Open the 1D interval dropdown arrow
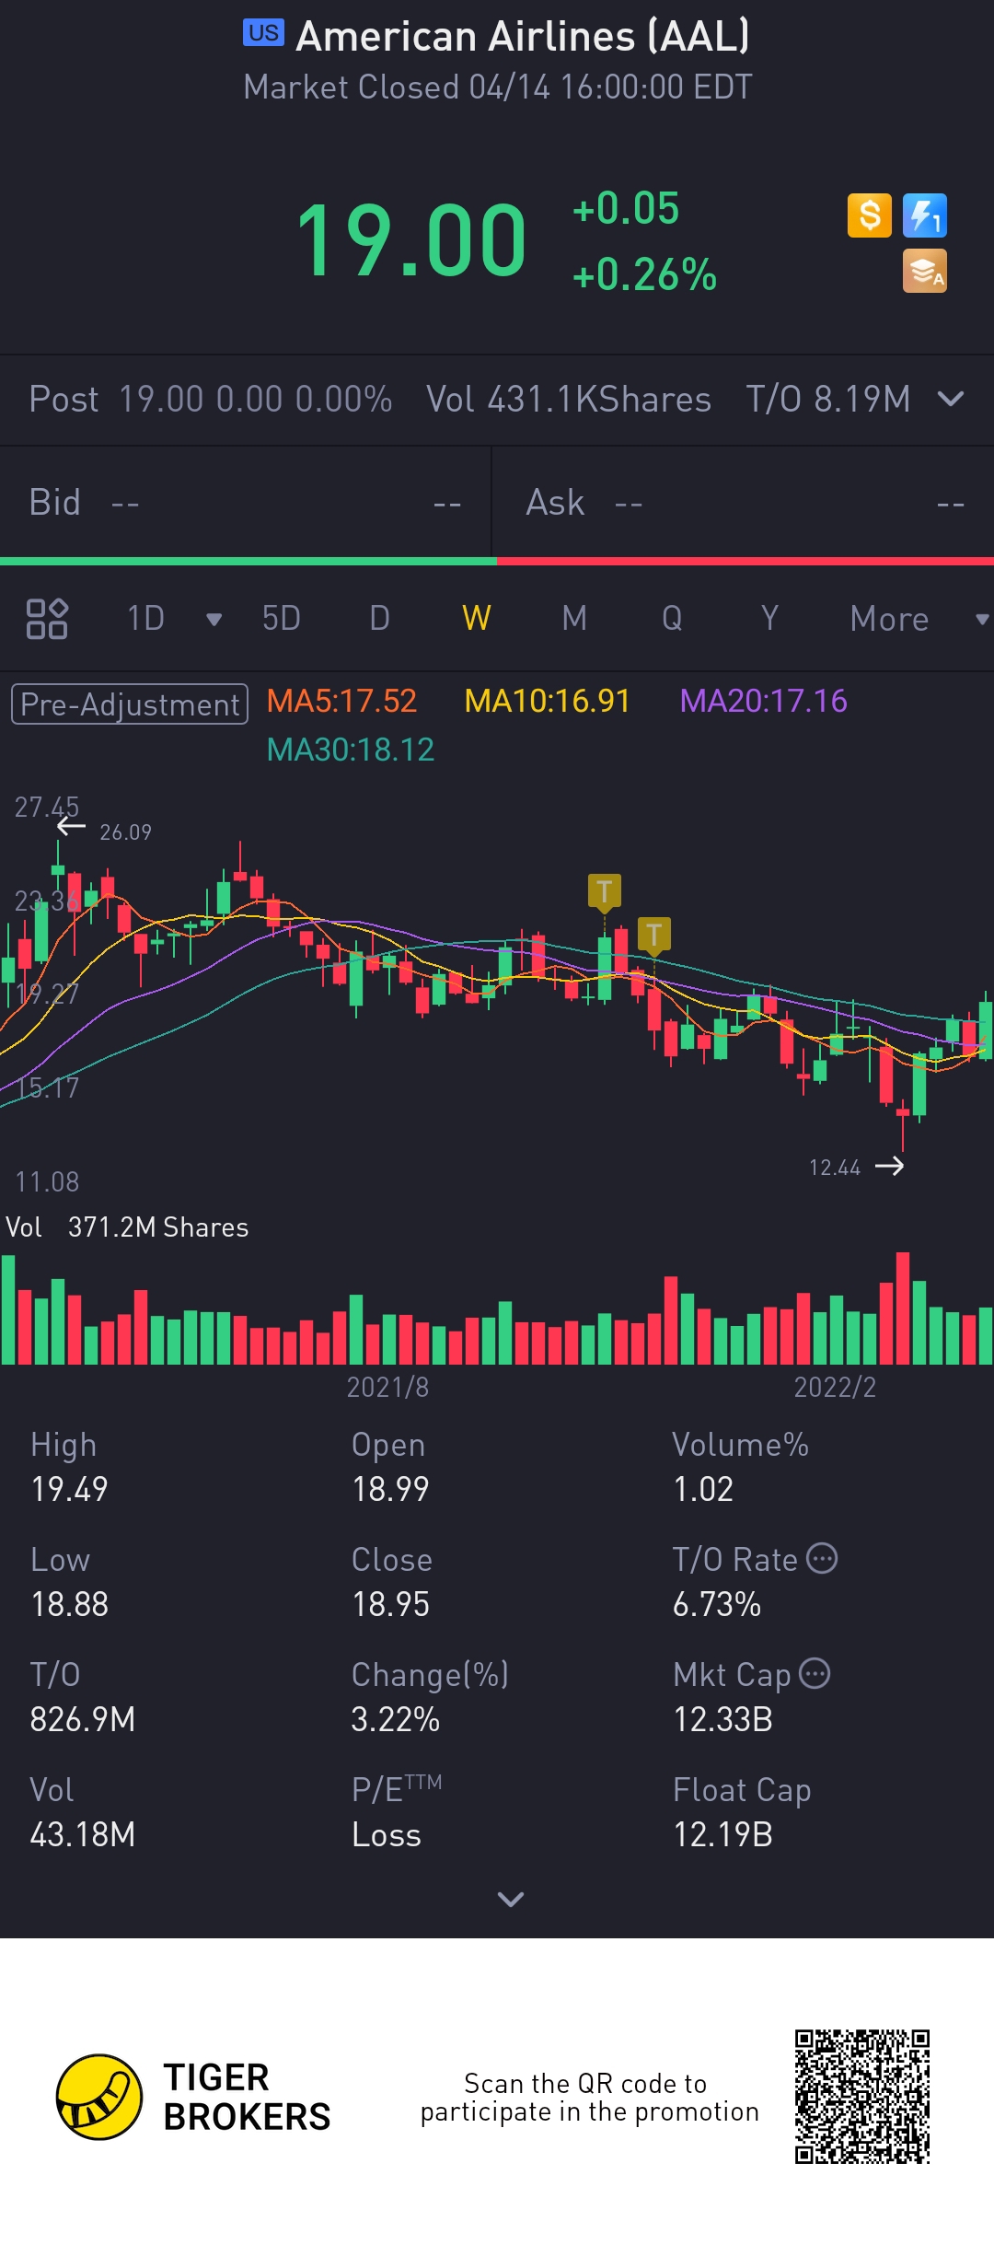Viewport: 994px width, 2256px height. [x=214, y=620]
